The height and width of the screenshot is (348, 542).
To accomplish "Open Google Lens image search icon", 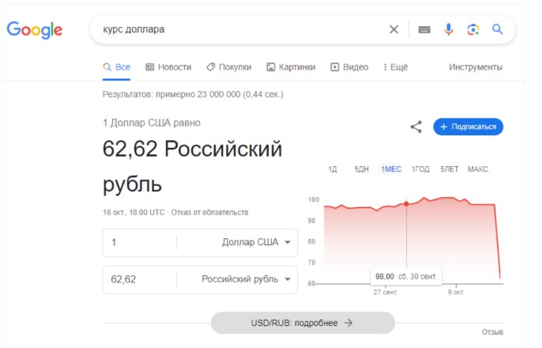I will (x=472, y=29).
